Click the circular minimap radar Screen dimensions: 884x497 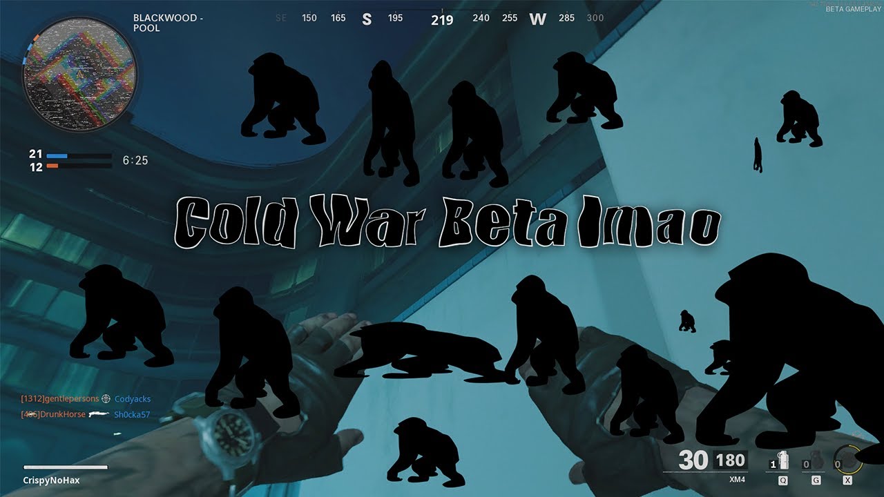(x=80, y=74)
